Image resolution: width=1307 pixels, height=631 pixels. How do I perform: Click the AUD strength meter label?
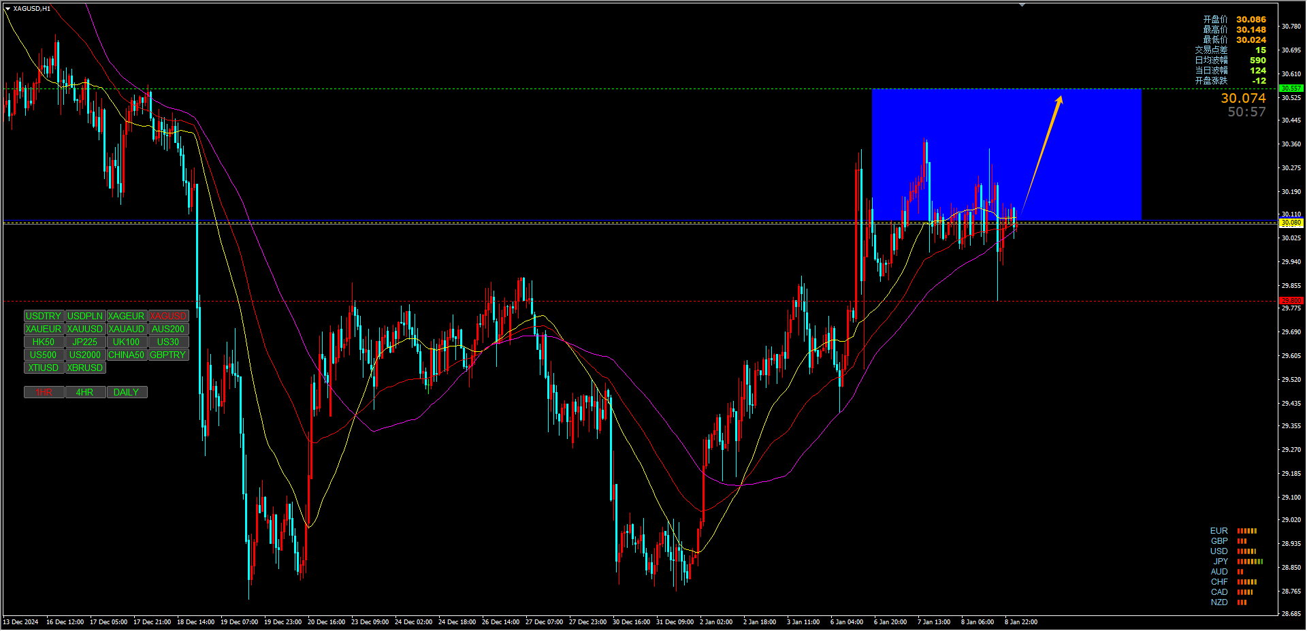pos(1219,572)
